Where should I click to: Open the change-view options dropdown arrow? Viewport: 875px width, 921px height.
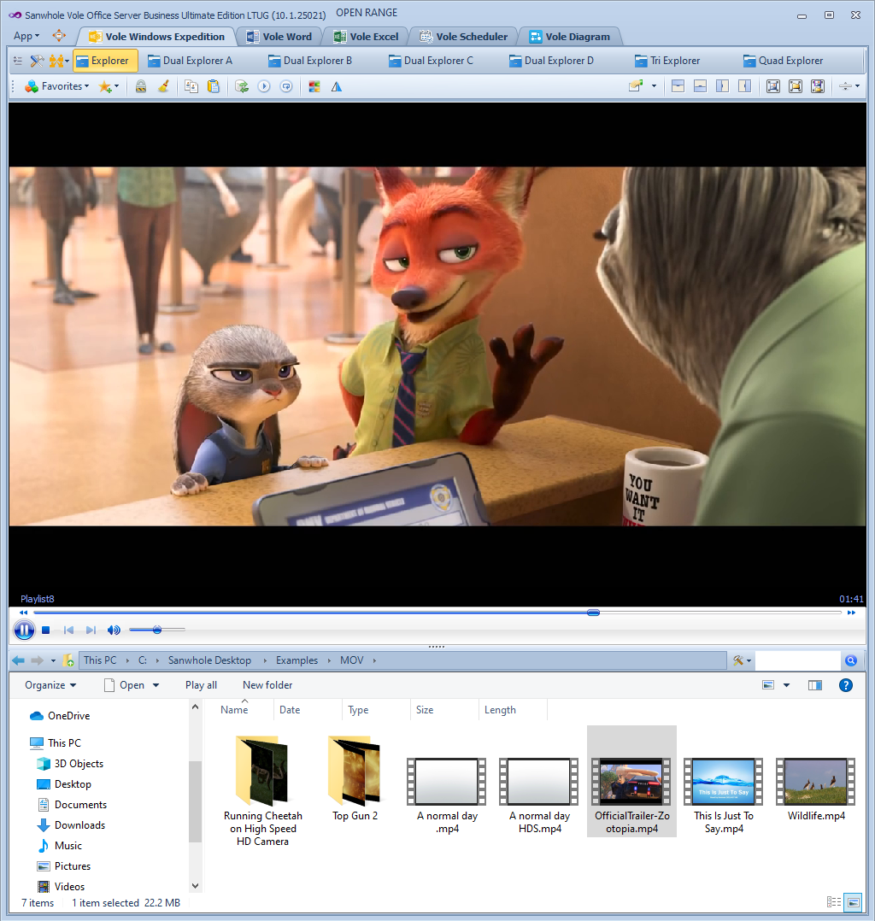click(x=786, y=685)
